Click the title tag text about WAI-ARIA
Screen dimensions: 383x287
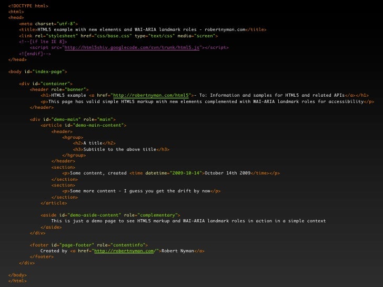pos(143,30)
